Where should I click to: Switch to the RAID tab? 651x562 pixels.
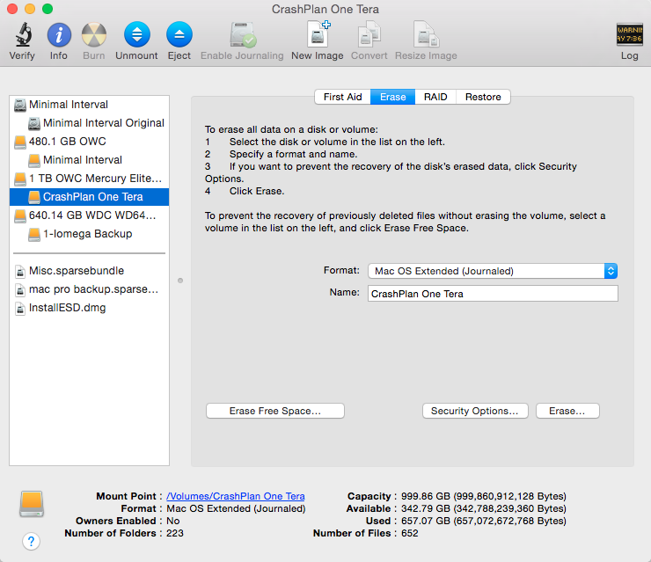(435, 97)
